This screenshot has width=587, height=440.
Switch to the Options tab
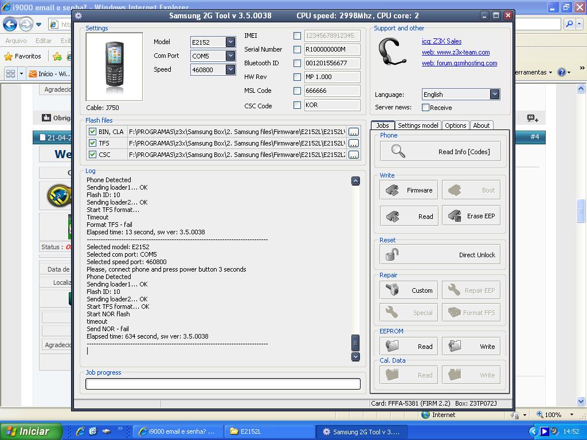point(455,125)
